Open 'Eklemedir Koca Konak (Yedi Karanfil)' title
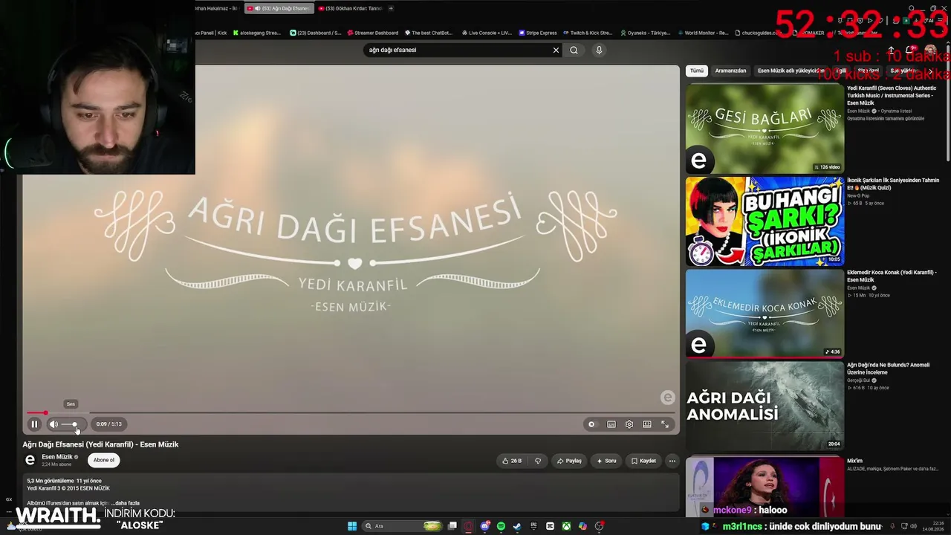Image resolution: width=951 pixels, height=535 pixels. [892, 276]
